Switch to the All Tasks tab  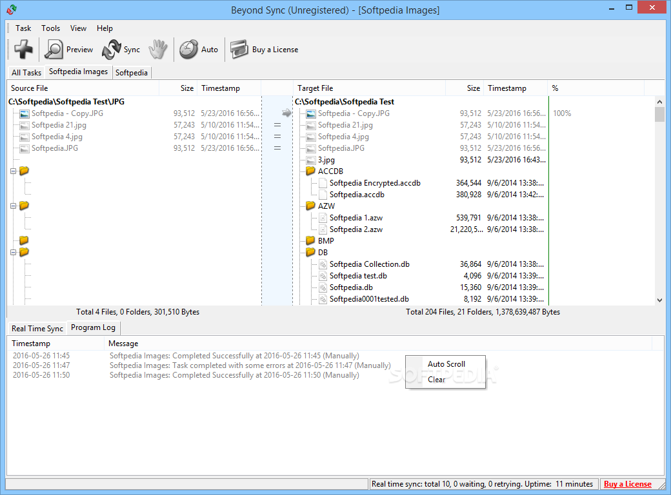pyautogui.click(x=26, y=73)
